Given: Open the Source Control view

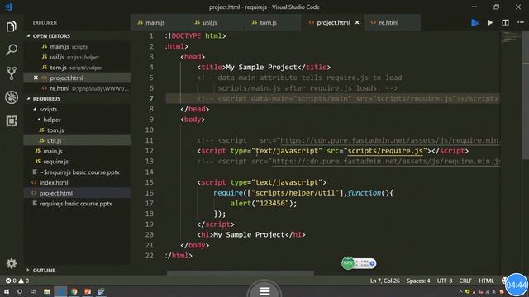Looking at the screenshot, I should (x=11, y=73).
